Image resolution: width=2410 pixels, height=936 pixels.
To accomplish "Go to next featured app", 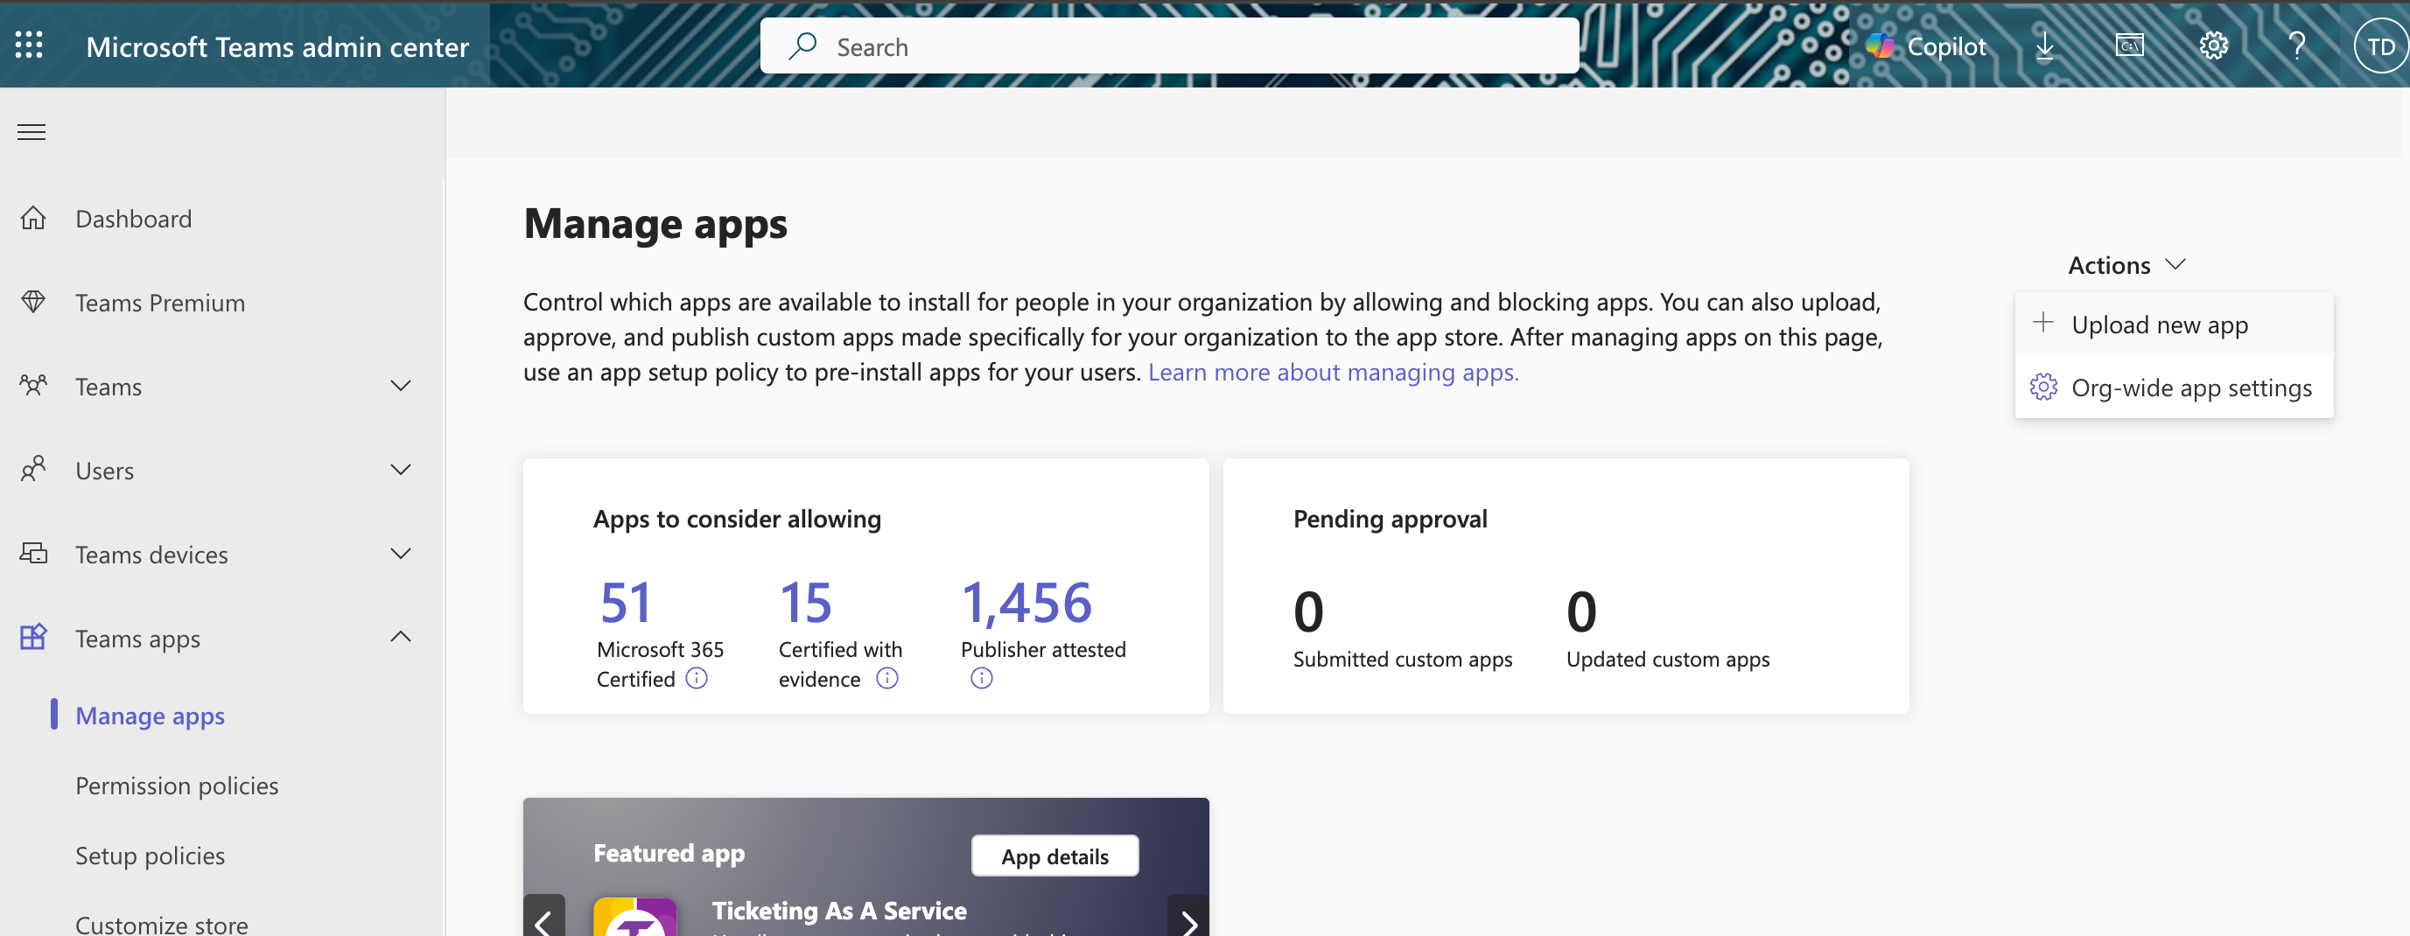I will tap(1188, 917).
